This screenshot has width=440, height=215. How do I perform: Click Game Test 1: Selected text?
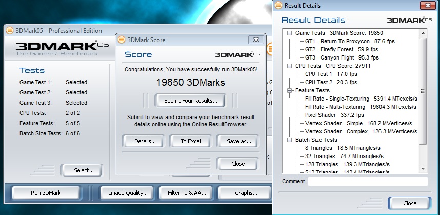(53, 82)
